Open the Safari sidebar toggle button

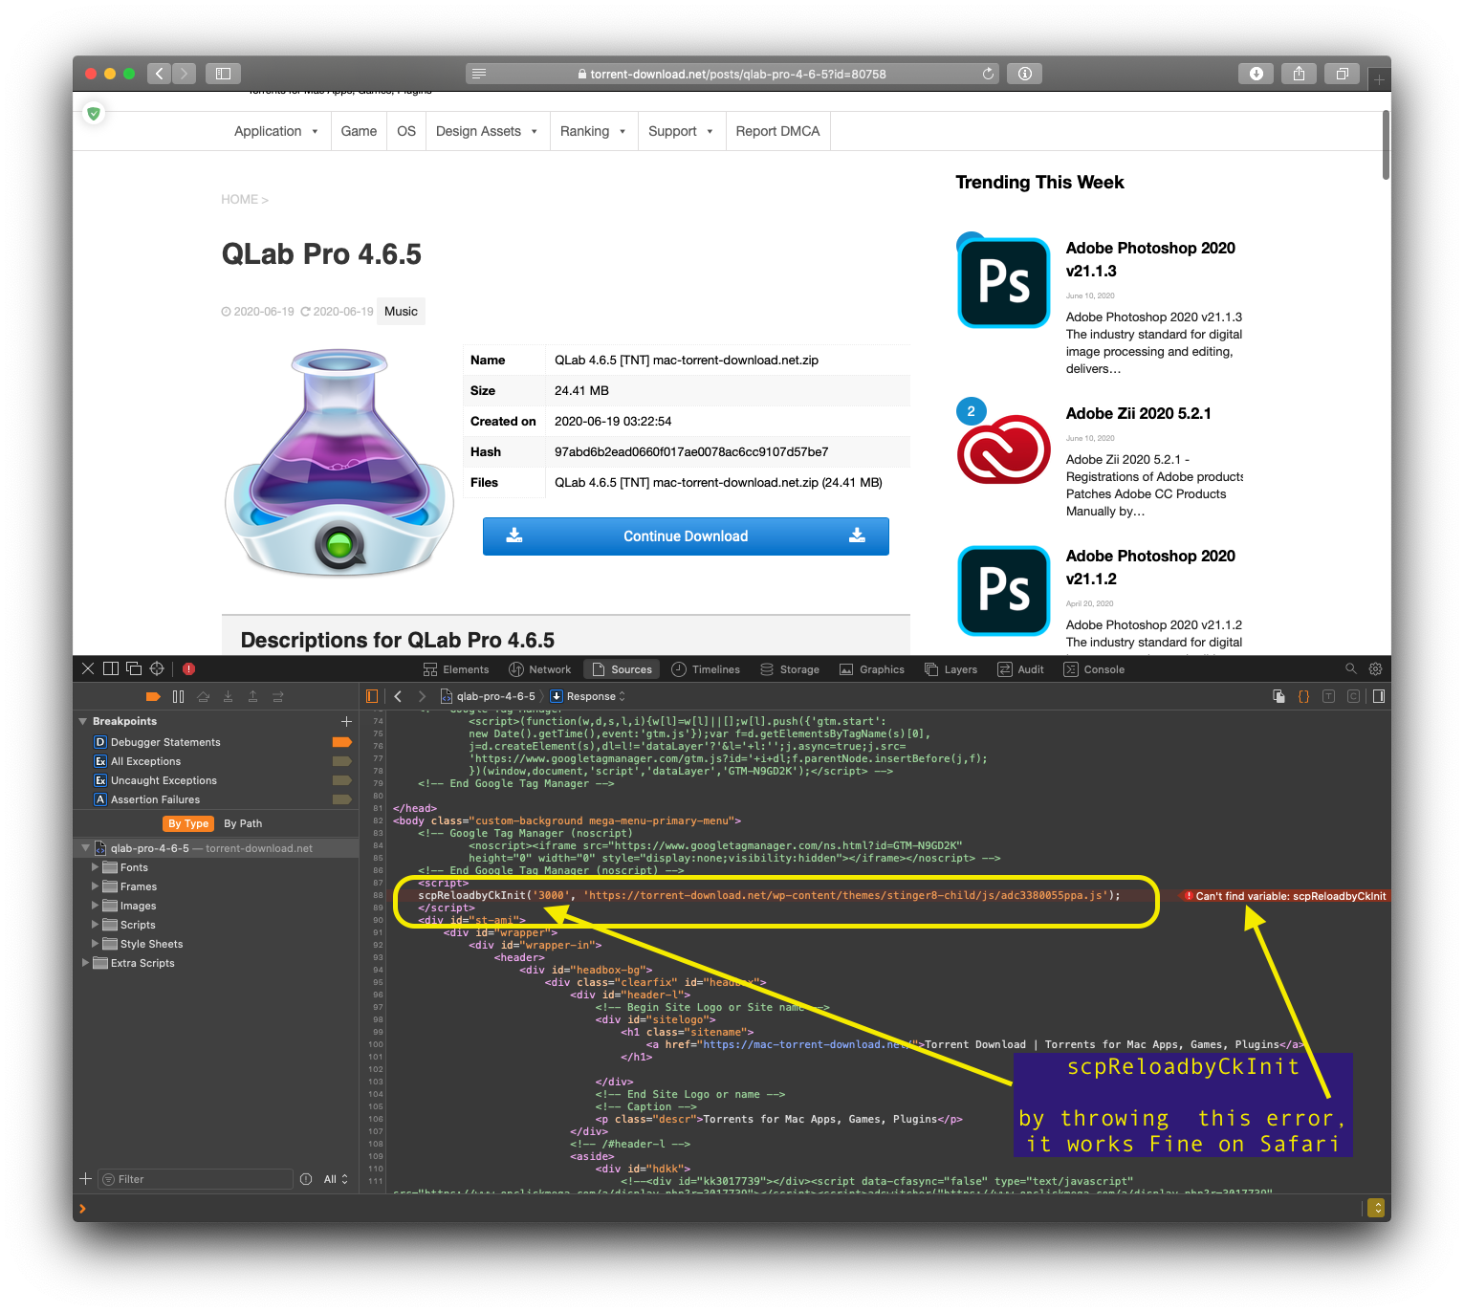click(x=223, y=73)
